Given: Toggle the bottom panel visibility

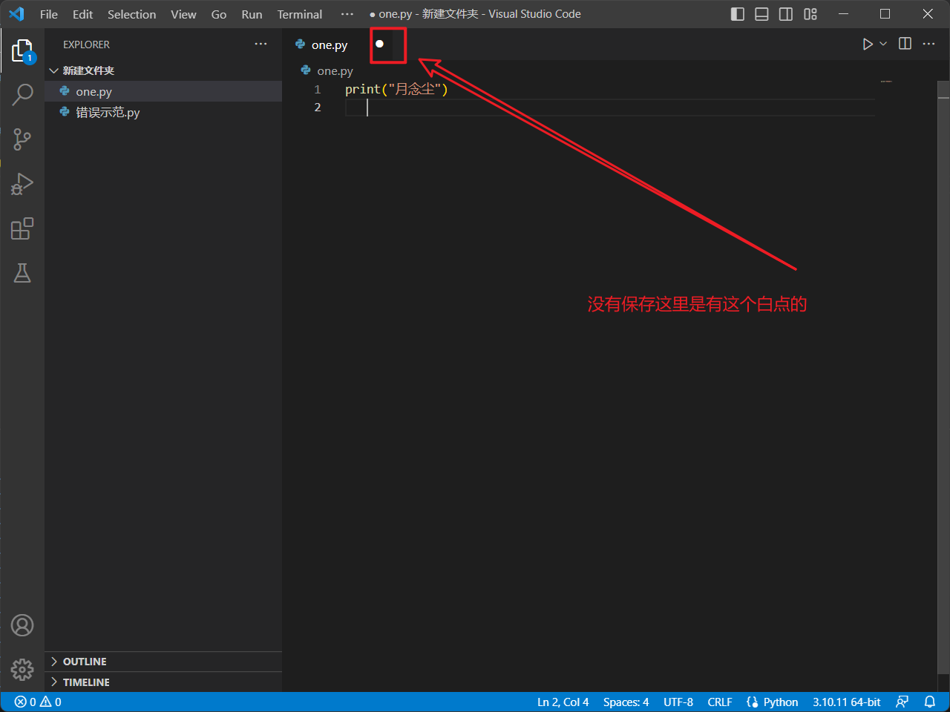Looking at the screenshot, I should tap(761, 14).
